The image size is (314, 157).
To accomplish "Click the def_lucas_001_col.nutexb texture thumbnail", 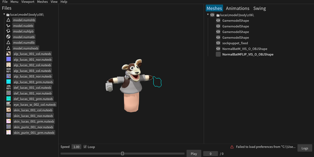I will 8,87.
